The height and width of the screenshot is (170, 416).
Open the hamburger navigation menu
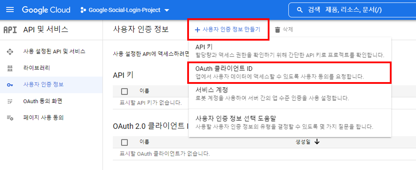coord(10,10)
